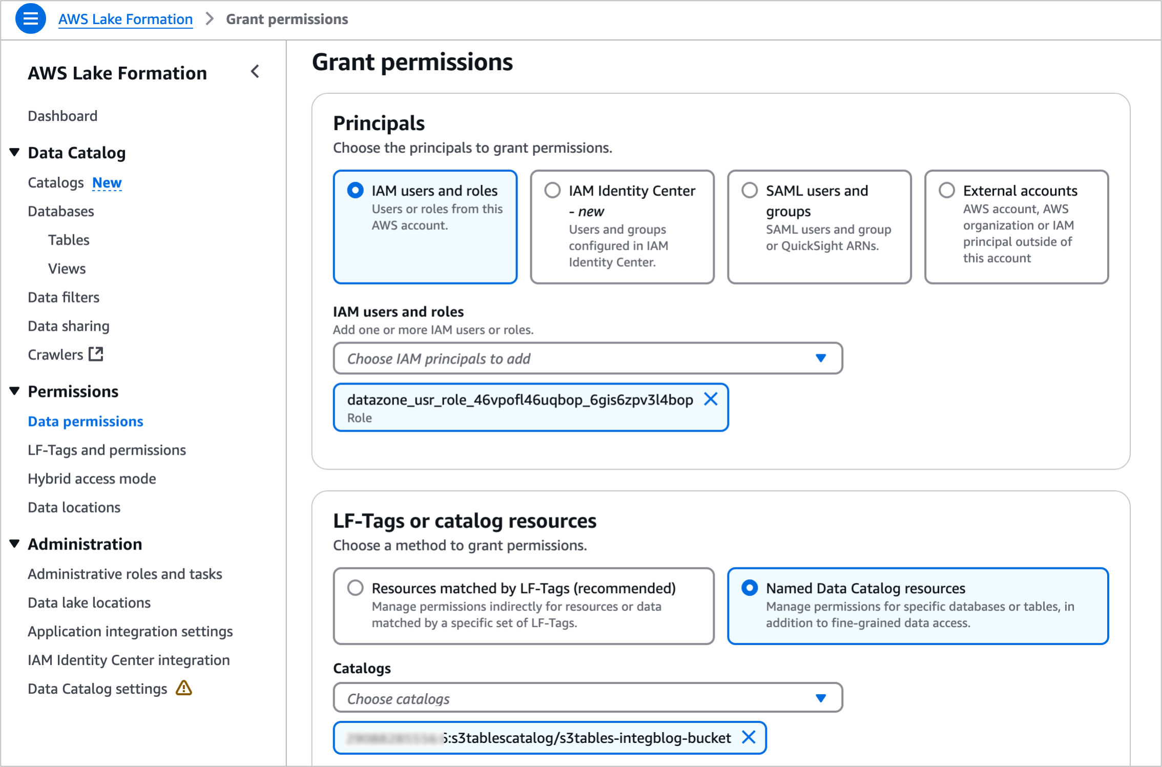Click the breadcrumb chevron separator
This screenshot has width=1162, height=767.
[x=209, y=19]
